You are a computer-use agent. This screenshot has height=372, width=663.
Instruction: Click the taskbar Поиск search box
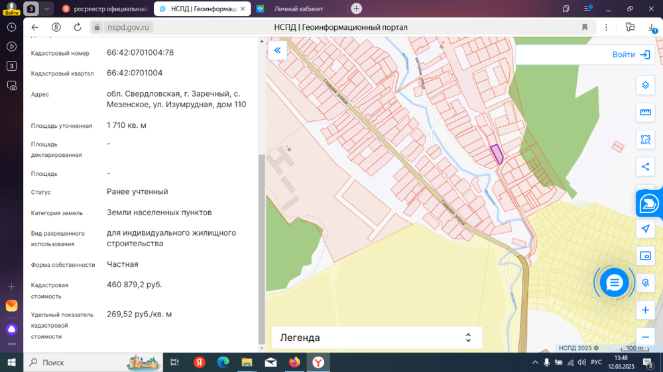[x=93, y=362]
